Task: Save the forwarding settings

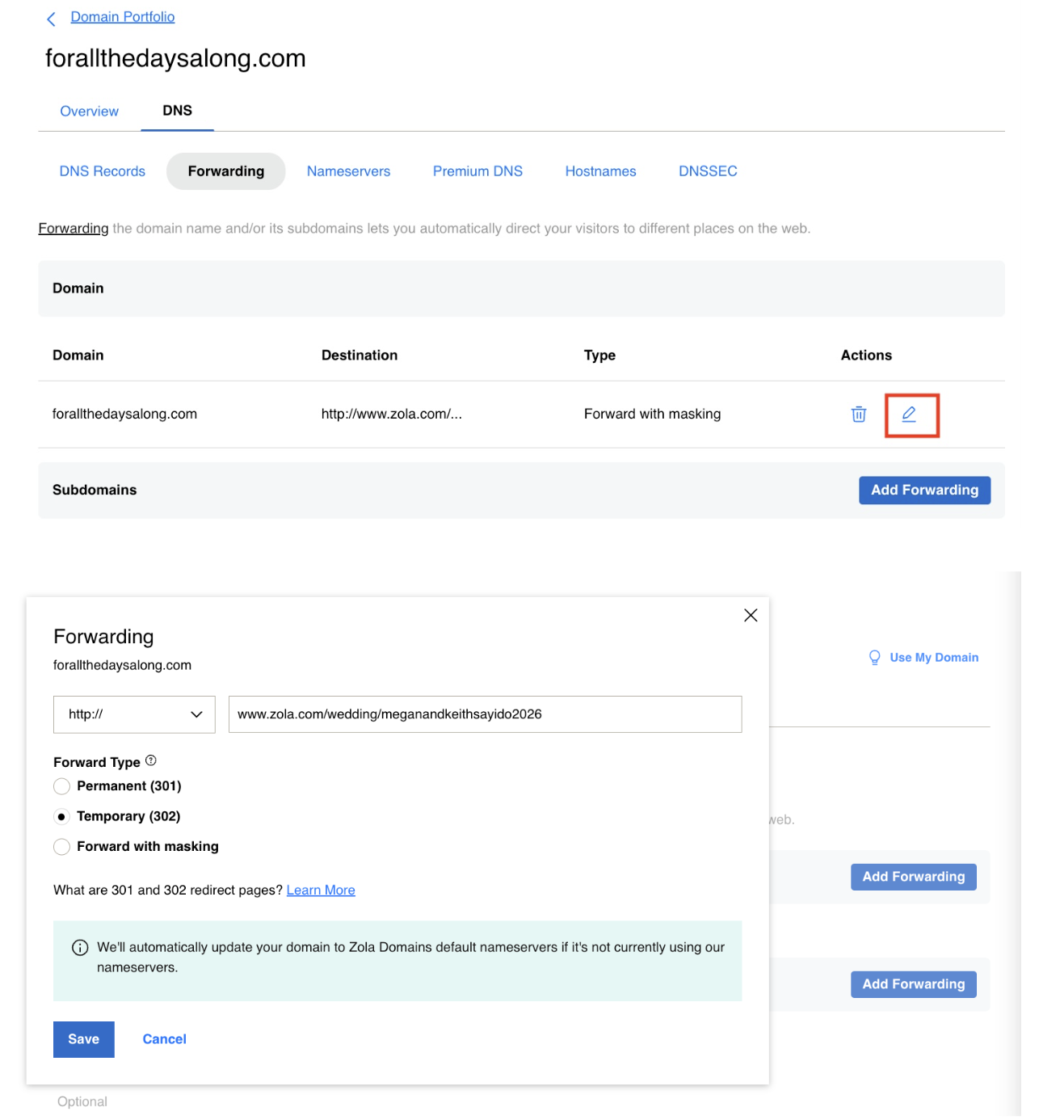Action: pos(83,1039)
